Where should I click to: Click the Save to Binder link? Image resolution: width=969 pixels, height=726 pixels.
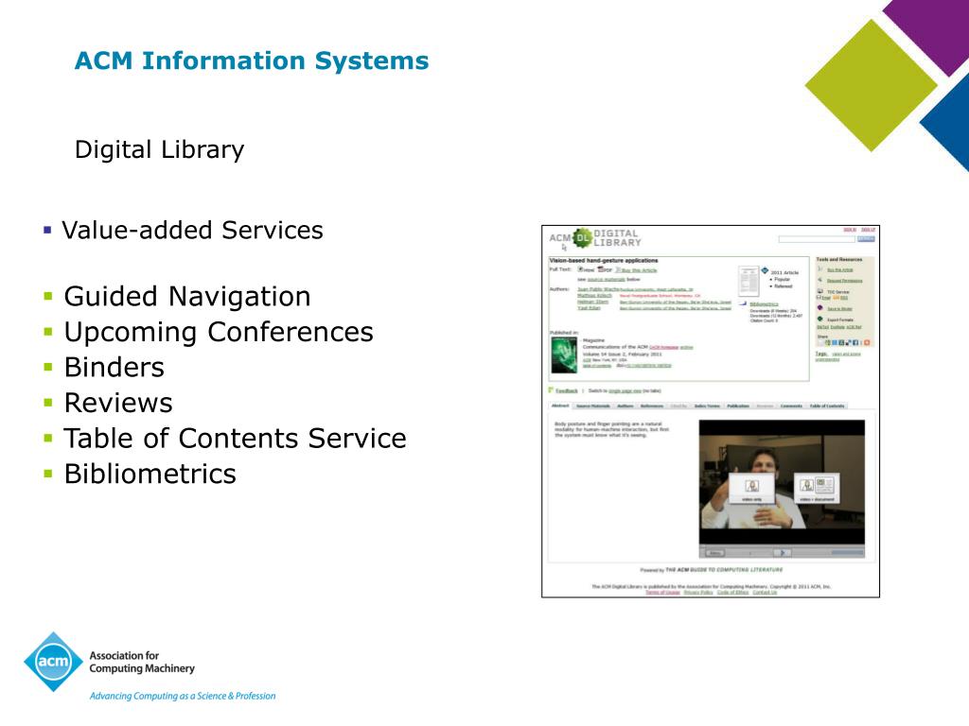[840, 309]
